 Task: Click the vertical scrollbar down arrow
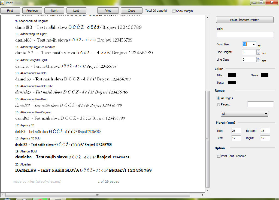point(208,190)
